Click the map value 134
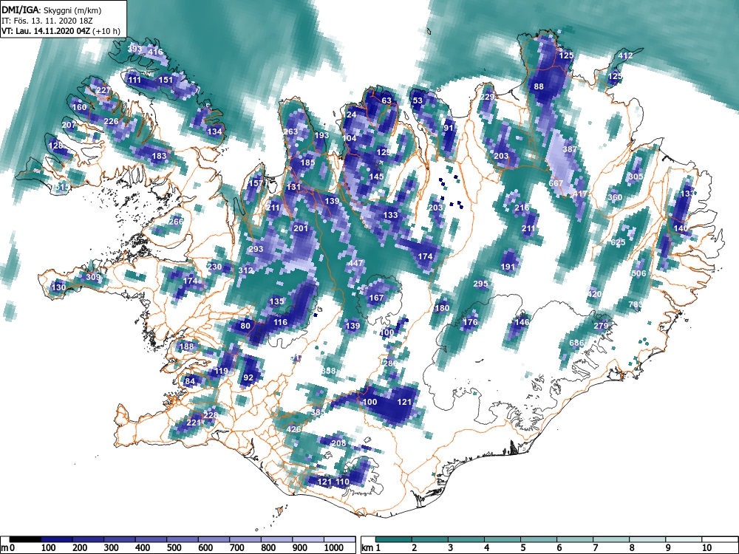Image resolution: width=739 pixels, height=554 pixels. (214, 131)
